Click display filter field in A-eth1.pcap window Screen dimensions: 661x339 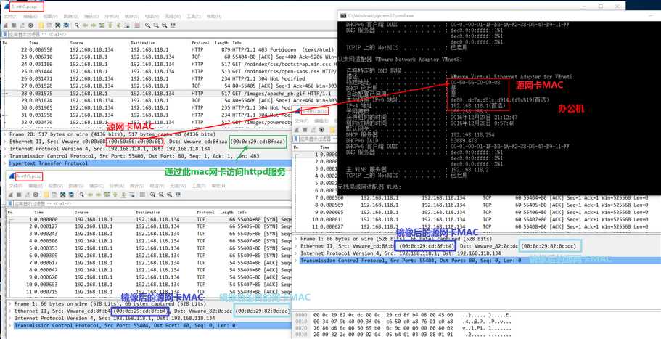coord(152,204)
